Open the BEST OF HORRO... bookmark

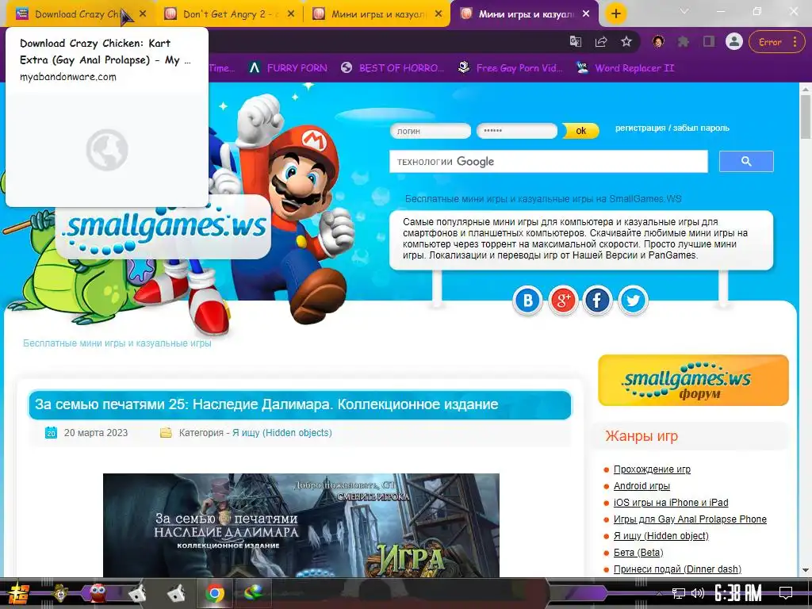click(x=393, y=68)
